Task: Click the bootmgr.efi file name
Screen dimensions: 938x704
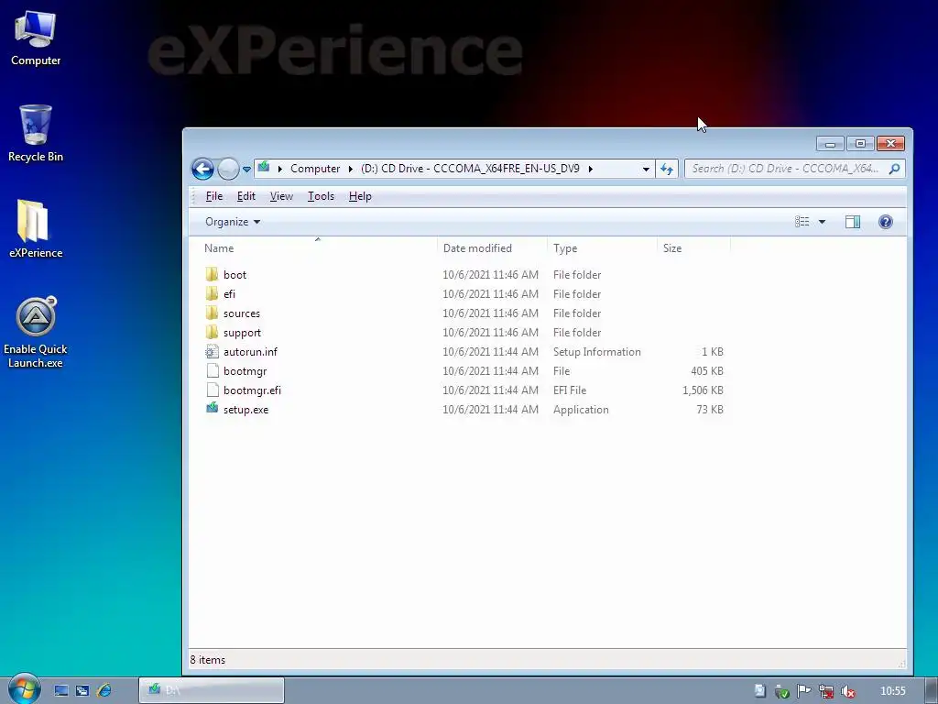Action: pyautogui.click(x=252, y=390)
